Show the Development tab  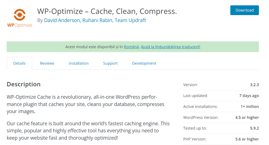point(144,63)
